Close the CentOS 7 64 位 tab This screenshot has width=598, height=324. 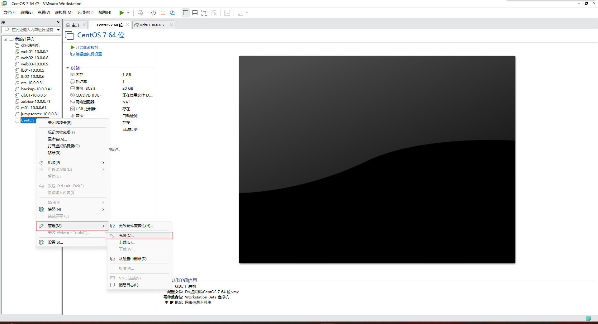(x=127, y=25)
